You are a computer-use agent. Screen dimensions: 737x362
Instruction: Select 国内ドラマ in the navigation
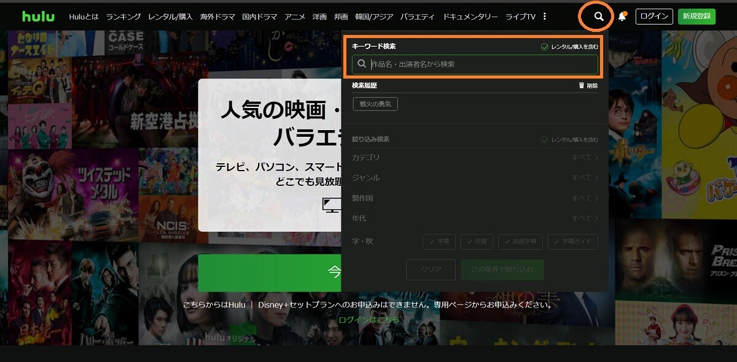coord(259,17)
